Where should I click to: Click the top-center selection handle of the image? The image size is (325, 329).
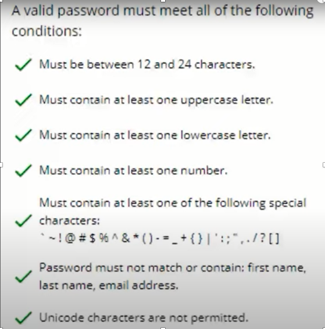pos(163,1)
